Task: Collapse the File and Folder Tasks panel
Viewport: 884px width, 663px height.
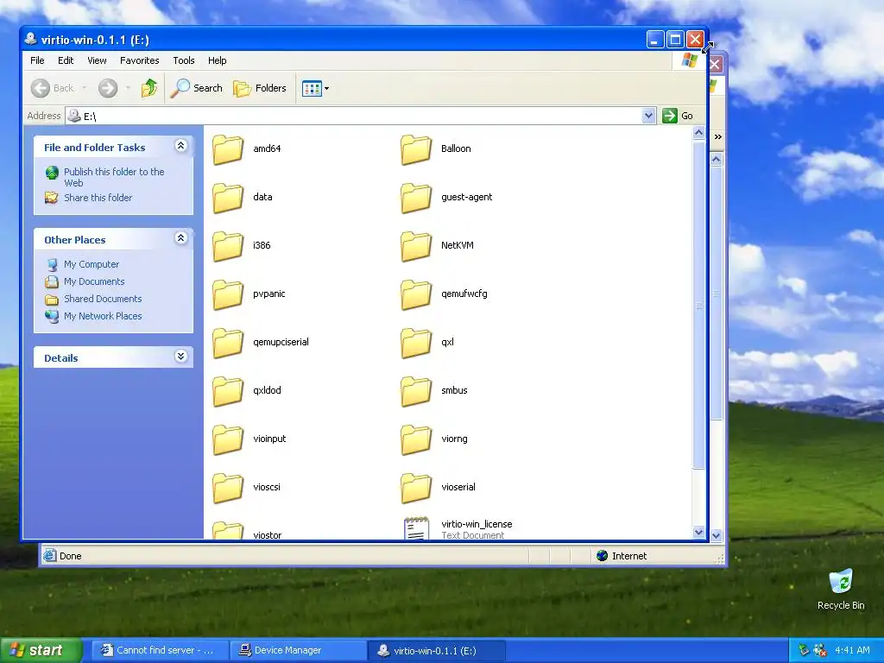Action: [181, 146]
